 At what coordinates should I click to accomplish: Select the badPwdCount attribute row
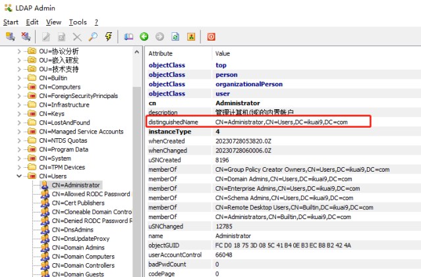click(284, 264)
